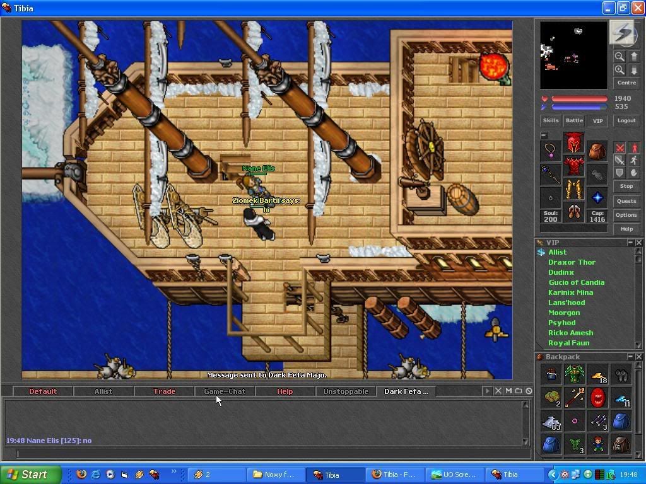
Task: Select Allist in VIP list
Action: point(558,252)
